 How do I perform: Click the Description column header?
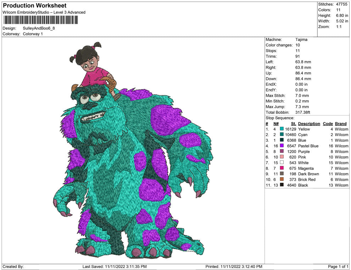pos(309,124)
